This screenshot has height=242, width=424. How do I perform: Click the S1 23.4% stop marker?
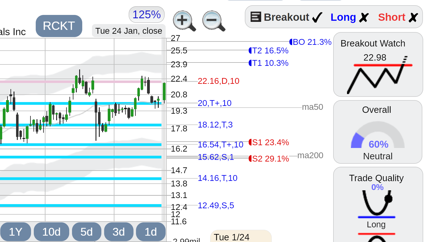269,142
